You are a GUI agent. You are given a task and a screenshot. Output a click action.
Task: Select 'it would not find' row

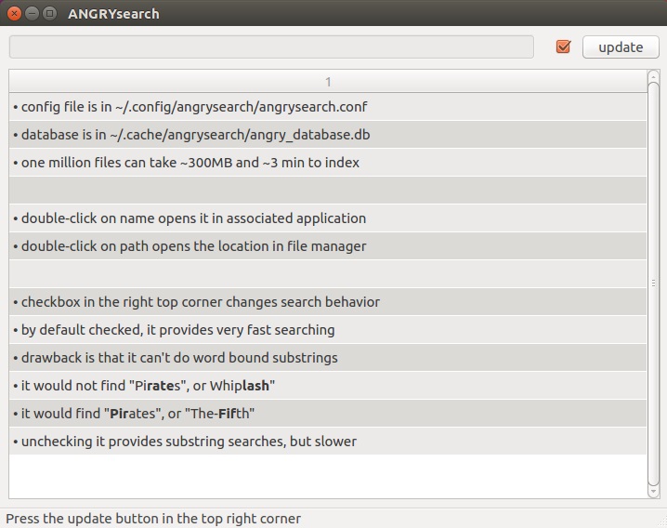click(x=328, y=386)
